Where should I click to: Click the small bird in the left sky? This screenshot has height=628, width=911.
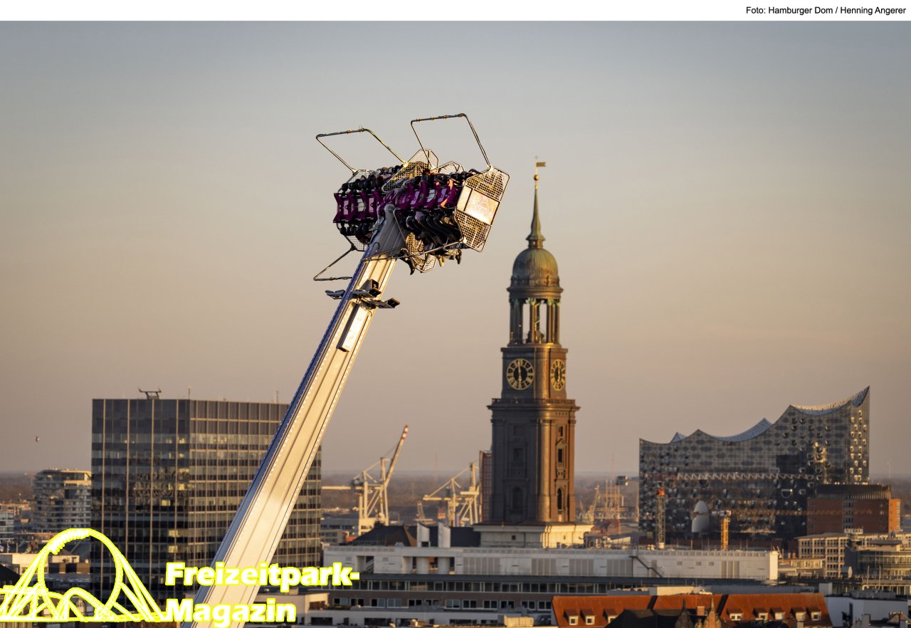pos(37,439)
